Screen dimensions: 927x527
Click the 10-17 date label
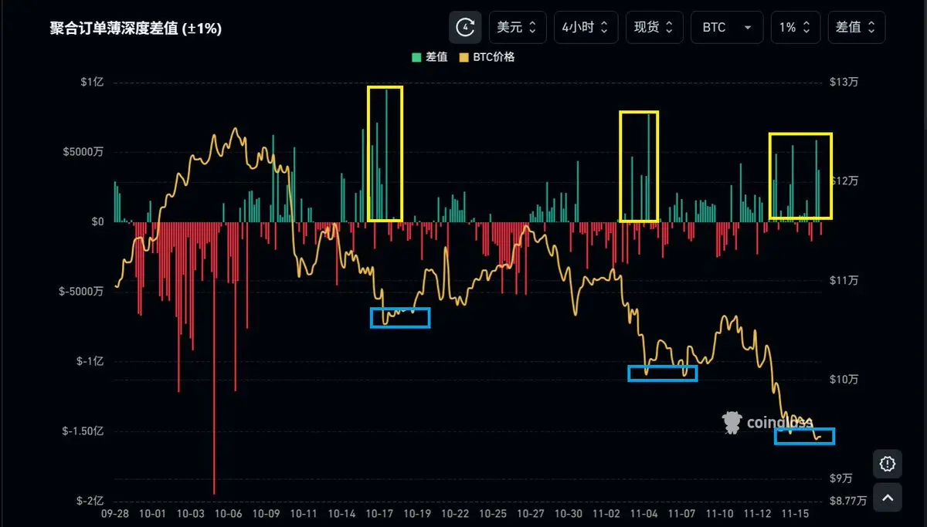380,513
